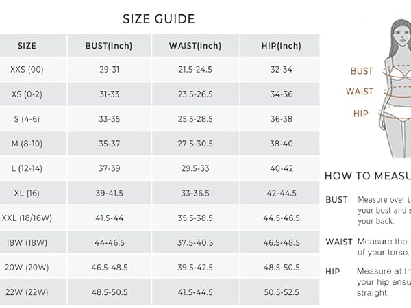Viewport: 411px width, 308px height.
Task: Click the XXS (00) size row
Action: tap(160, 69)
